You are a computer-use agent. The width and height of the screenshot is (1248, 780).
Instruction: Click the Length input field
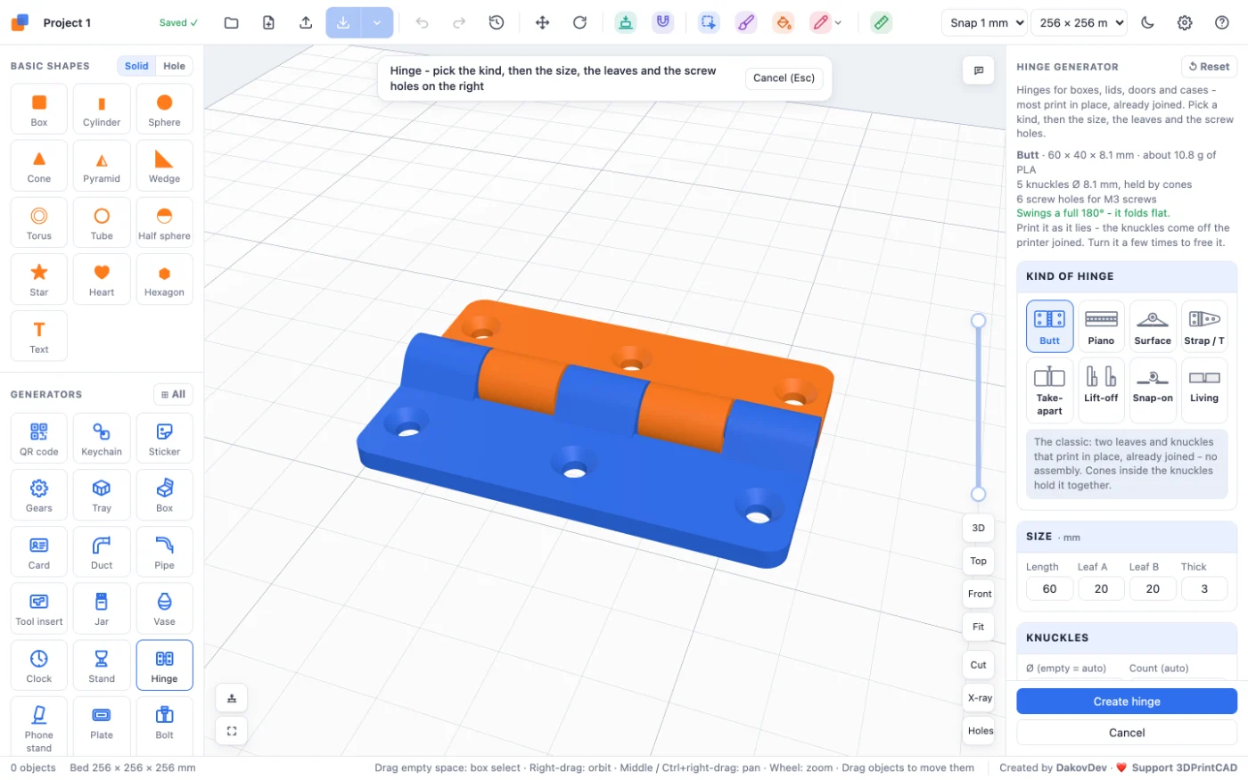click(1049, 589)
